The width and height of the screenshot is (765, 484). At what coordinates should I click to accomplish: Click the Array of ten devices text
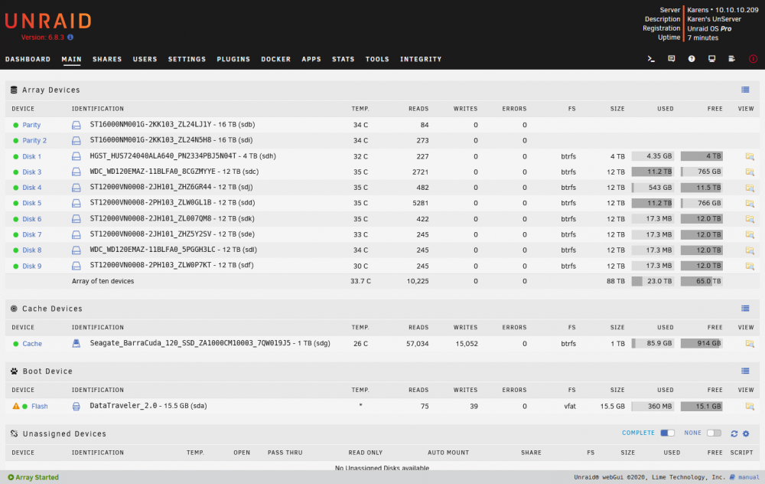103,281
